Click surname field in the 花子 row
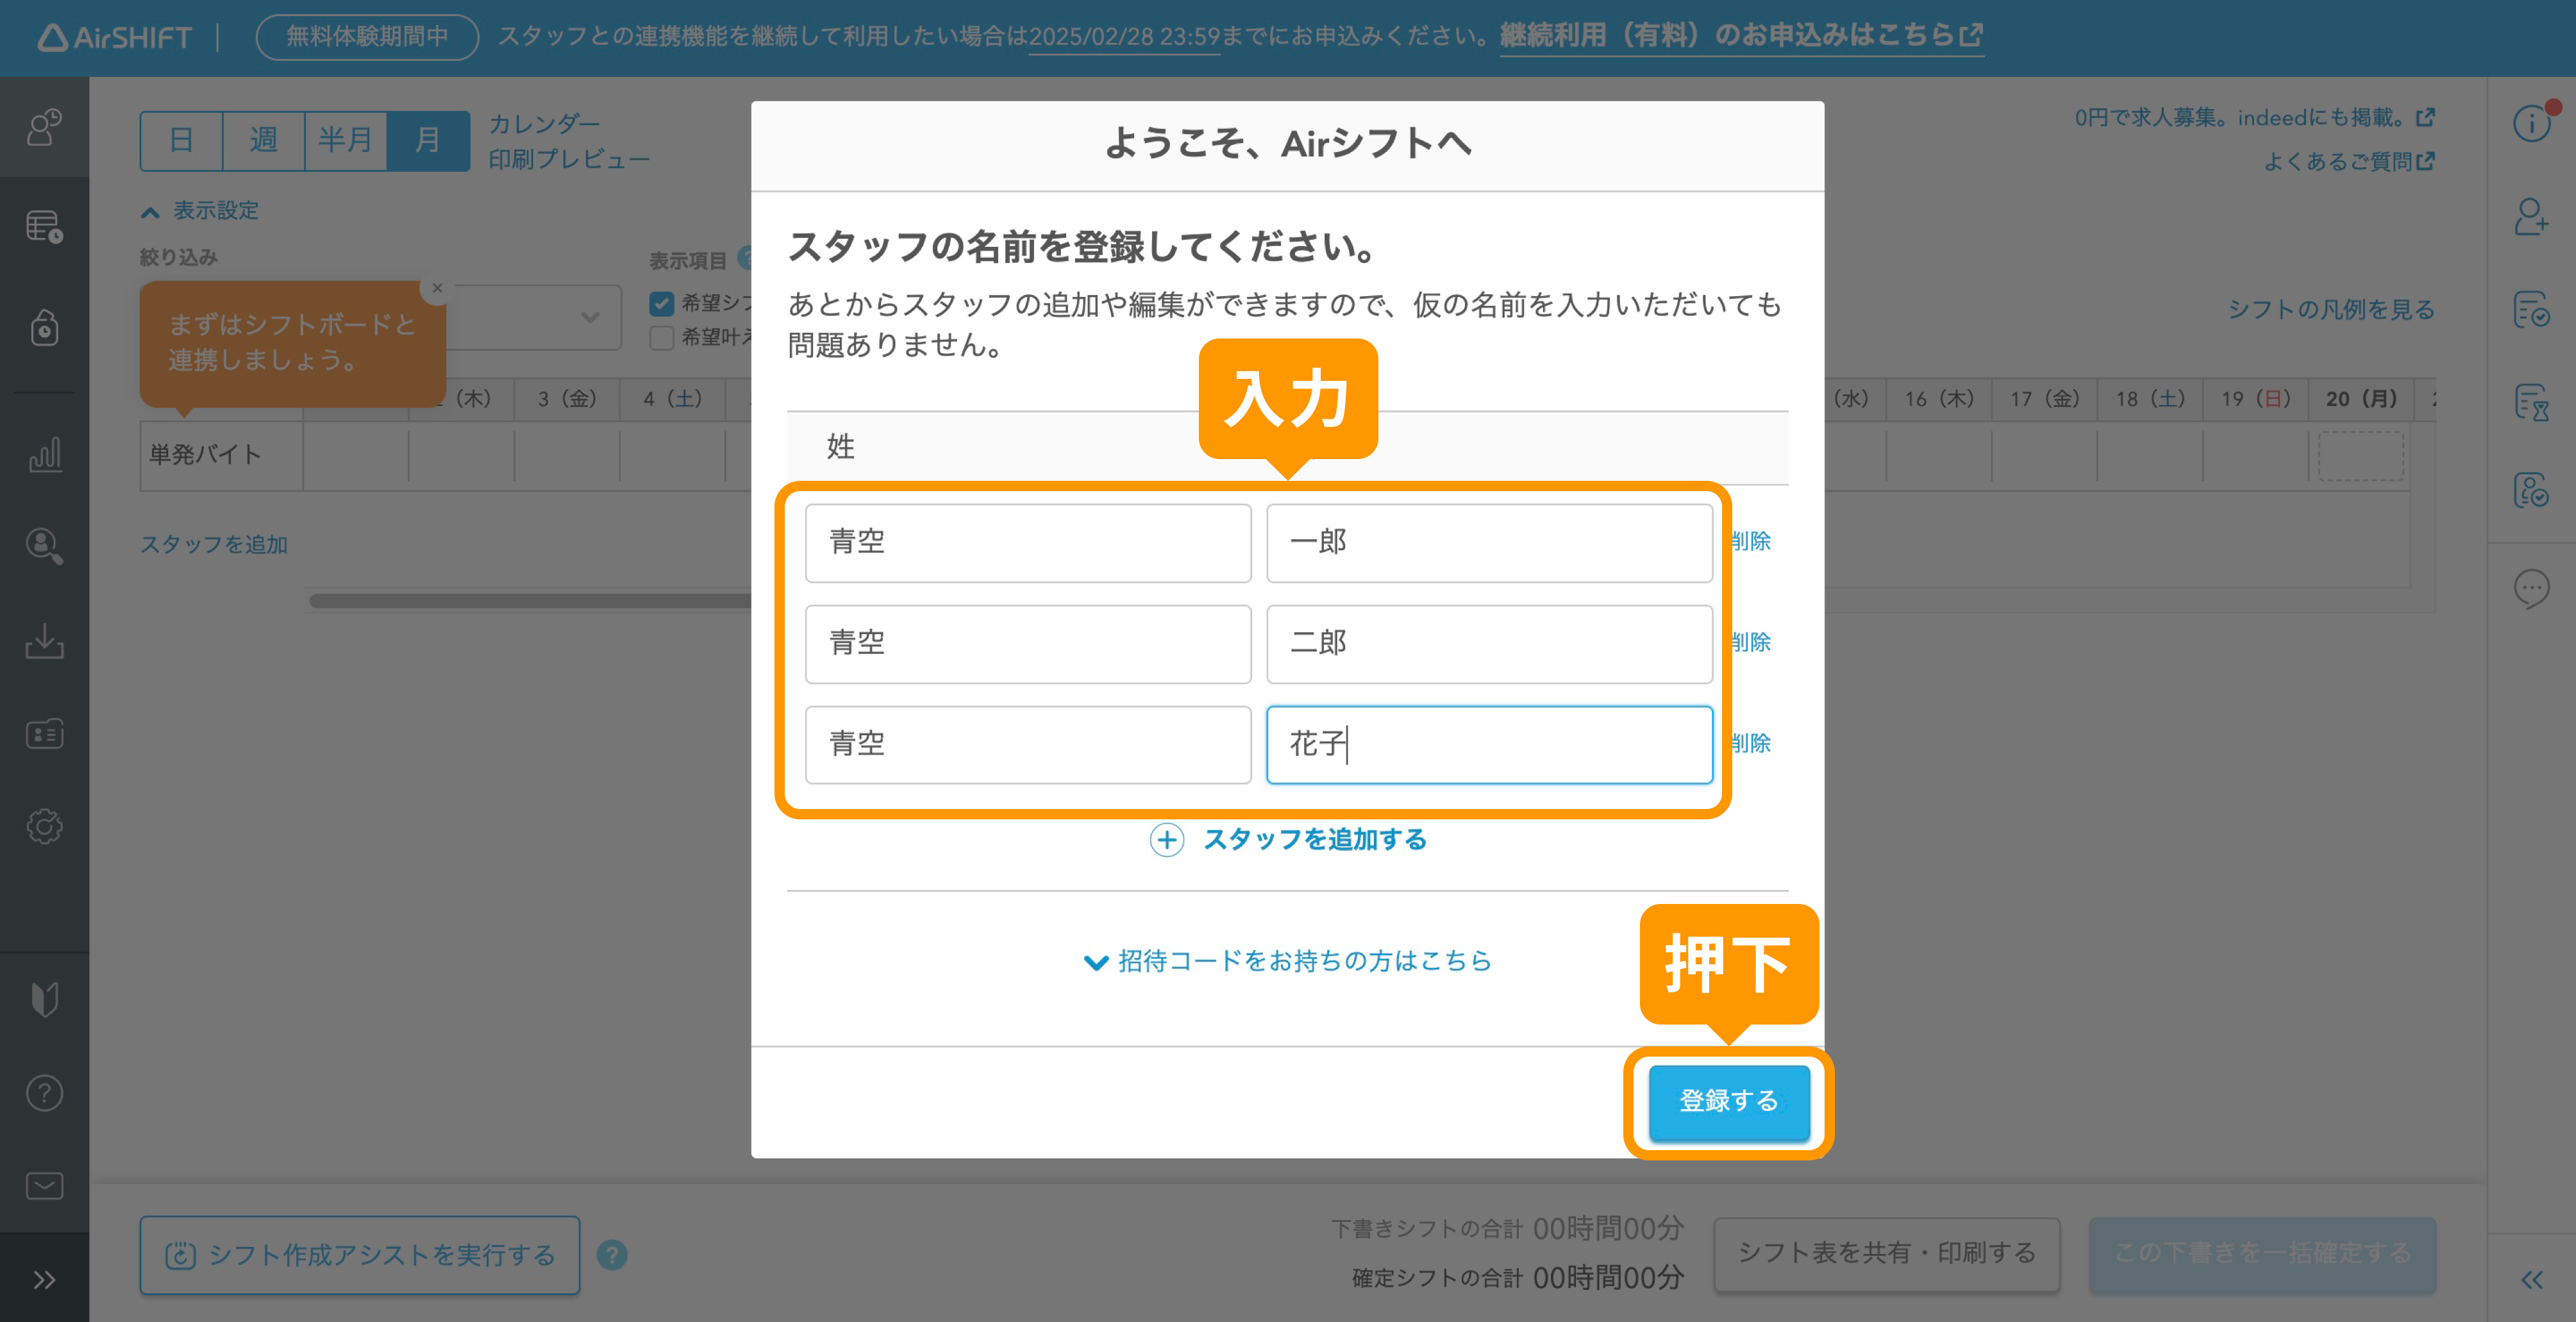 click(x=1028, y=745)
